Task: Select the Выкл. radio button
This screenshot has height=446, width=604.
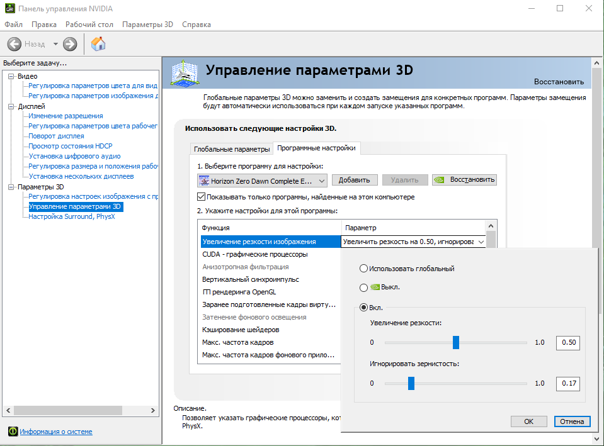Action: tap(363, 287)
